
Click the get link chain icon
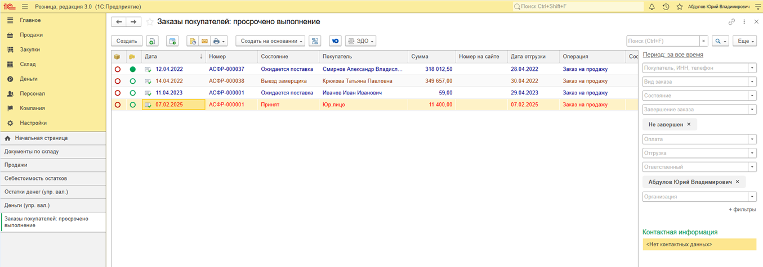coord(731,22)
